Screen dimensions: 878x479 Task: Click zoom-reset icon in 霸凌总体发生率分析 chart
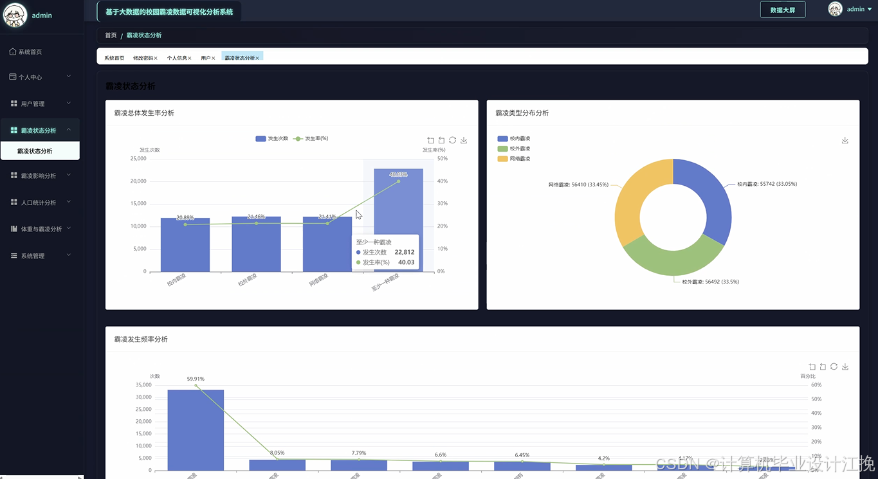441,140
